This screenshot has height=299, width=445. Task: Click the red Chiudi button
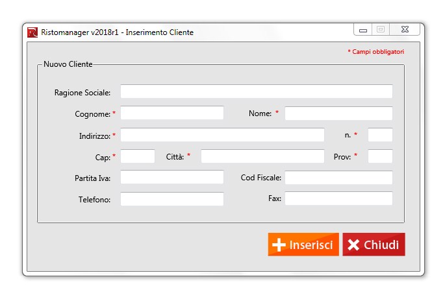coord(374,245)
